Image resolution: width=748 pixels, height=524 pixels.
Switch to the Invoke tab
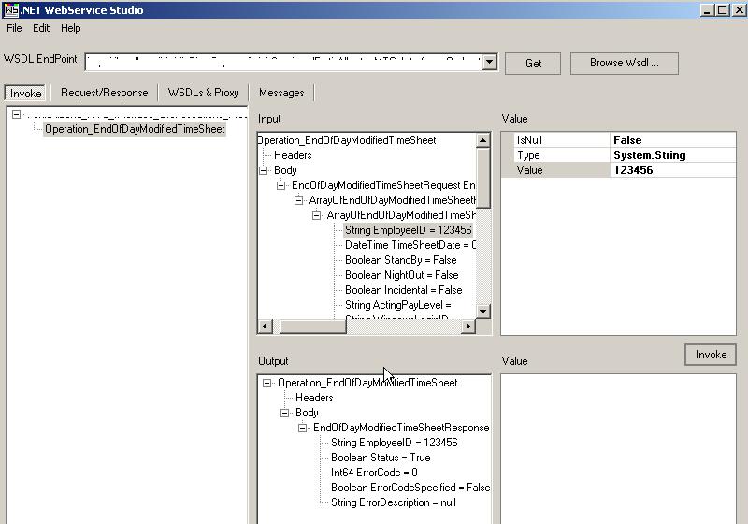pos(26,93)
